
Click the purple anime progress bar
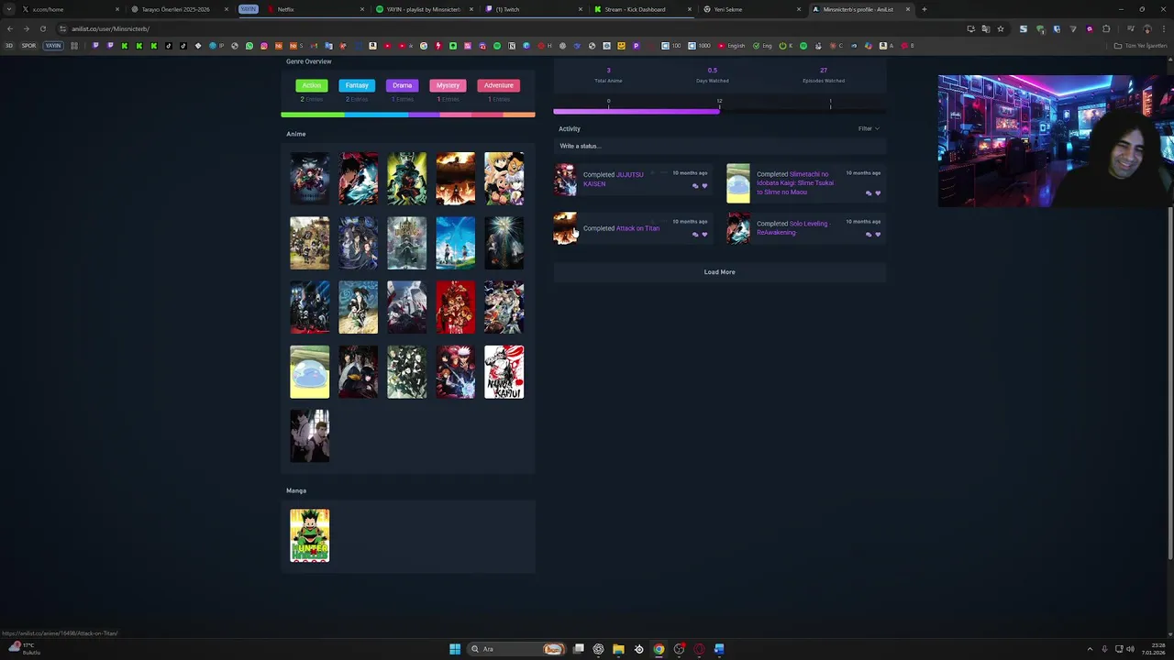point(637,111)
